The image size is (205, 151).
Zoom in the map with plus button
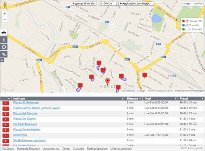click(5, 13)
